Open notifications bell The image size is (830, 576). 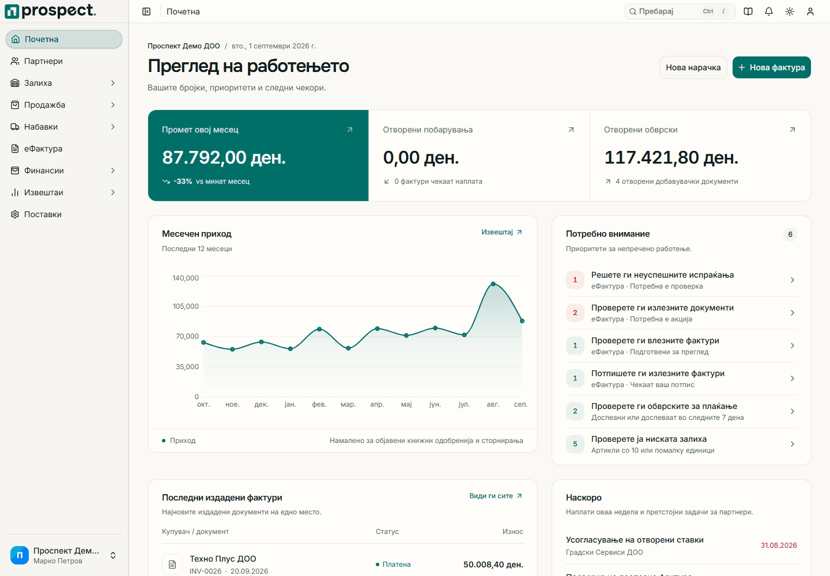tap(769, 12)
